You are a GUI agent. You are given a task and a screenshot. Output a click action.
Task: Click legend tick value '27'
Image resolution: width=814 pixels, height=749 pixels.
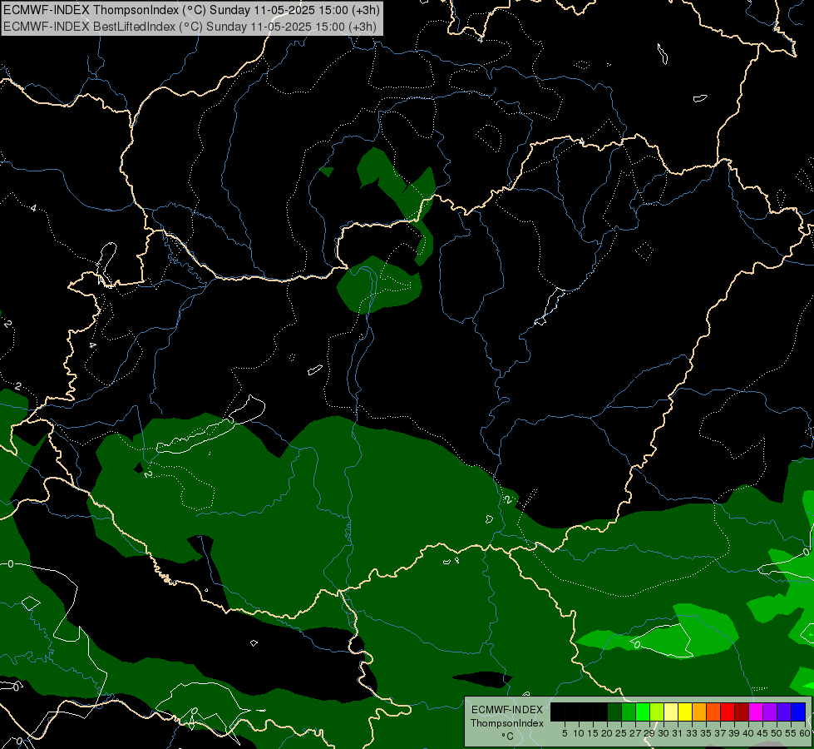tap(635, 733)
